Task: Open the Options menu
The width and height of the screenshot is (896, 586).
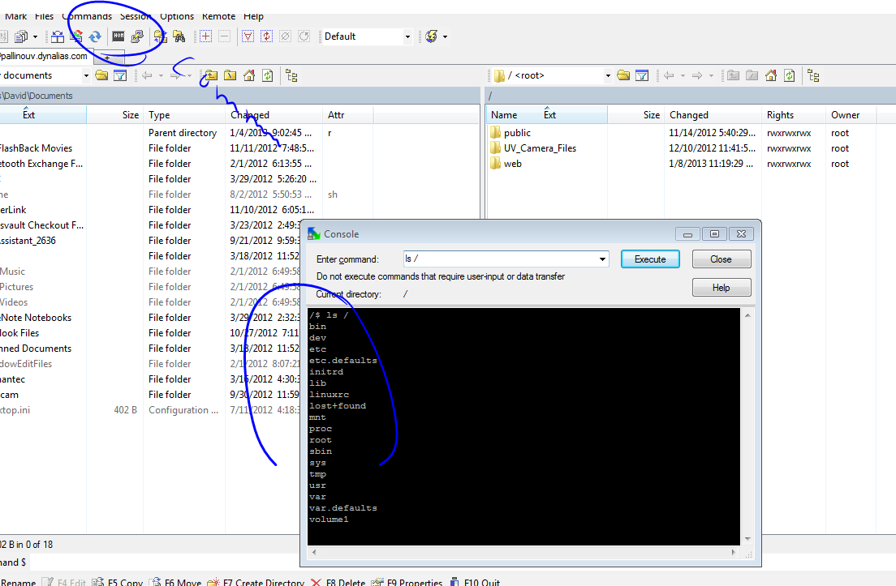Action: pyautogui.click(x=177, y=16)
